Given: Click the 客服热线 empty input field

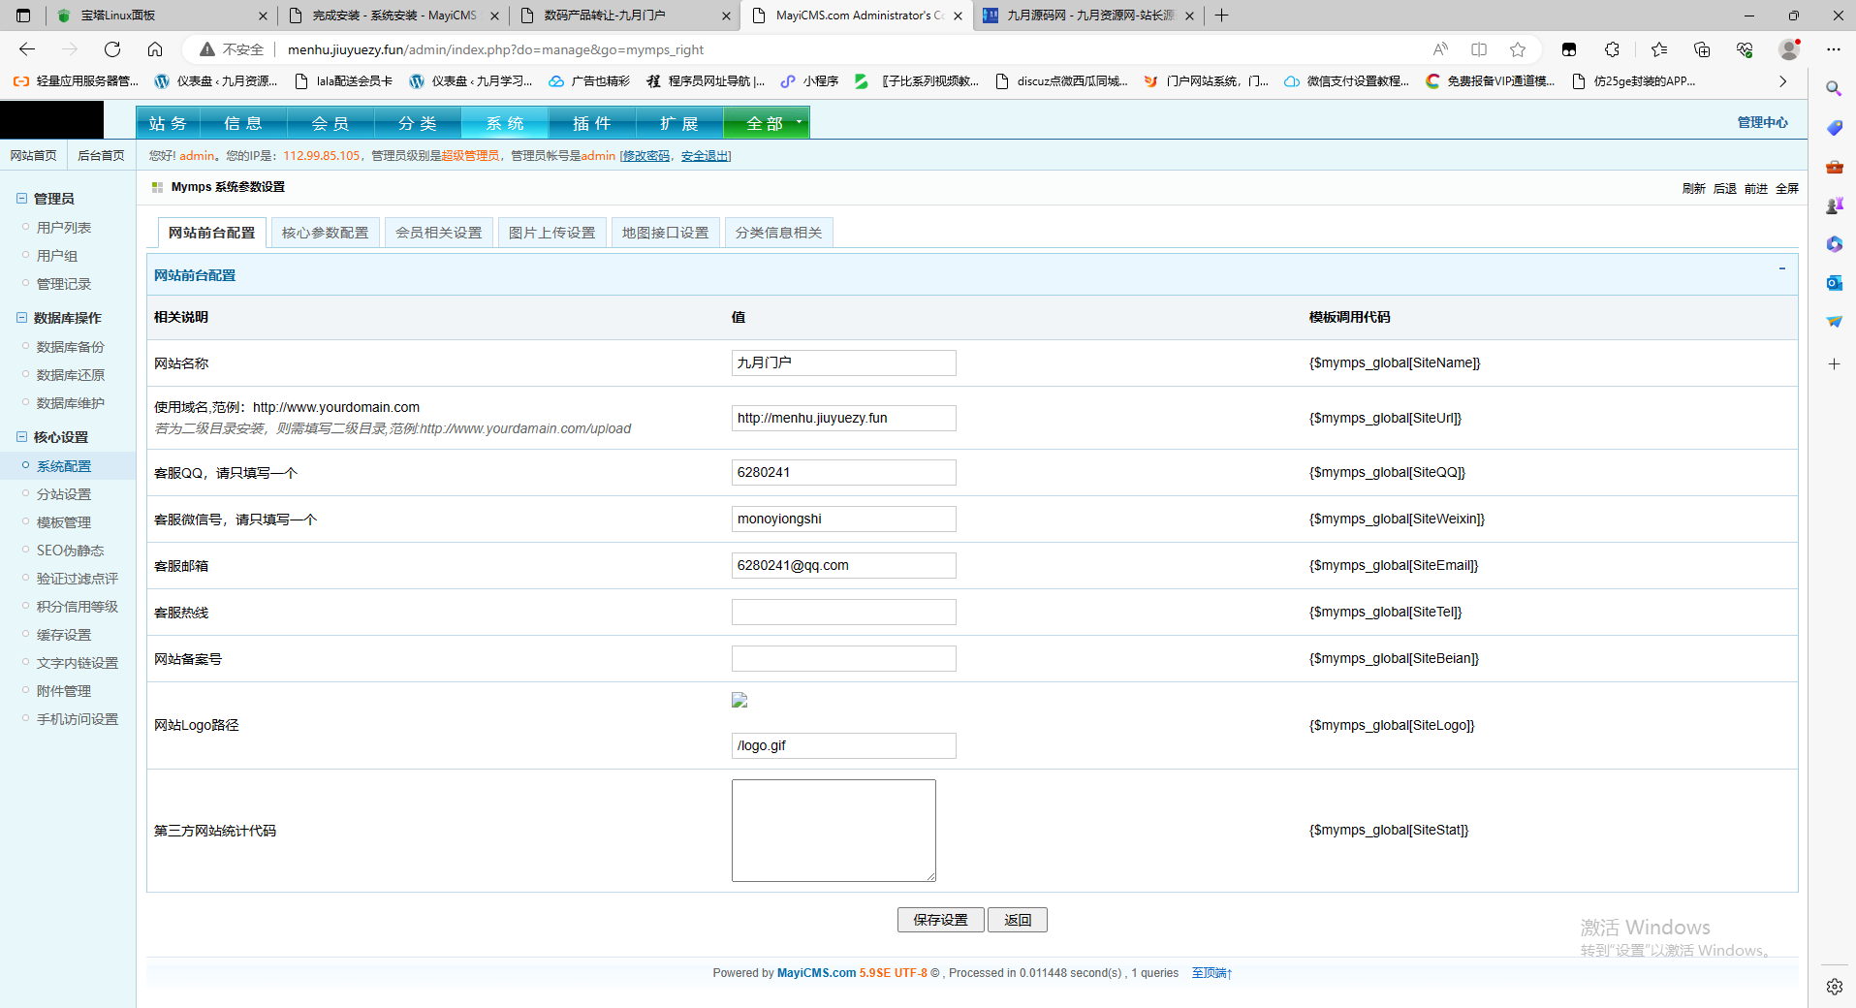Looking at the screenshot, I should tap(843, 612).
